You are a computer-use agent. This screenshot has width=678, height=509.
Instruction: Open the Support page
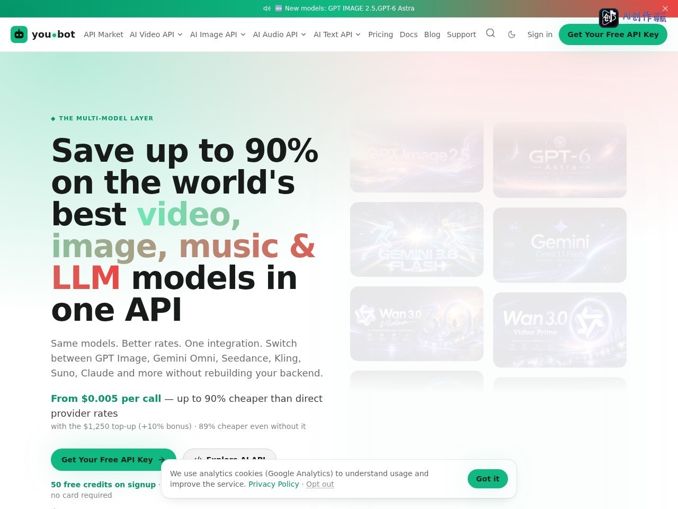[461, 34]
